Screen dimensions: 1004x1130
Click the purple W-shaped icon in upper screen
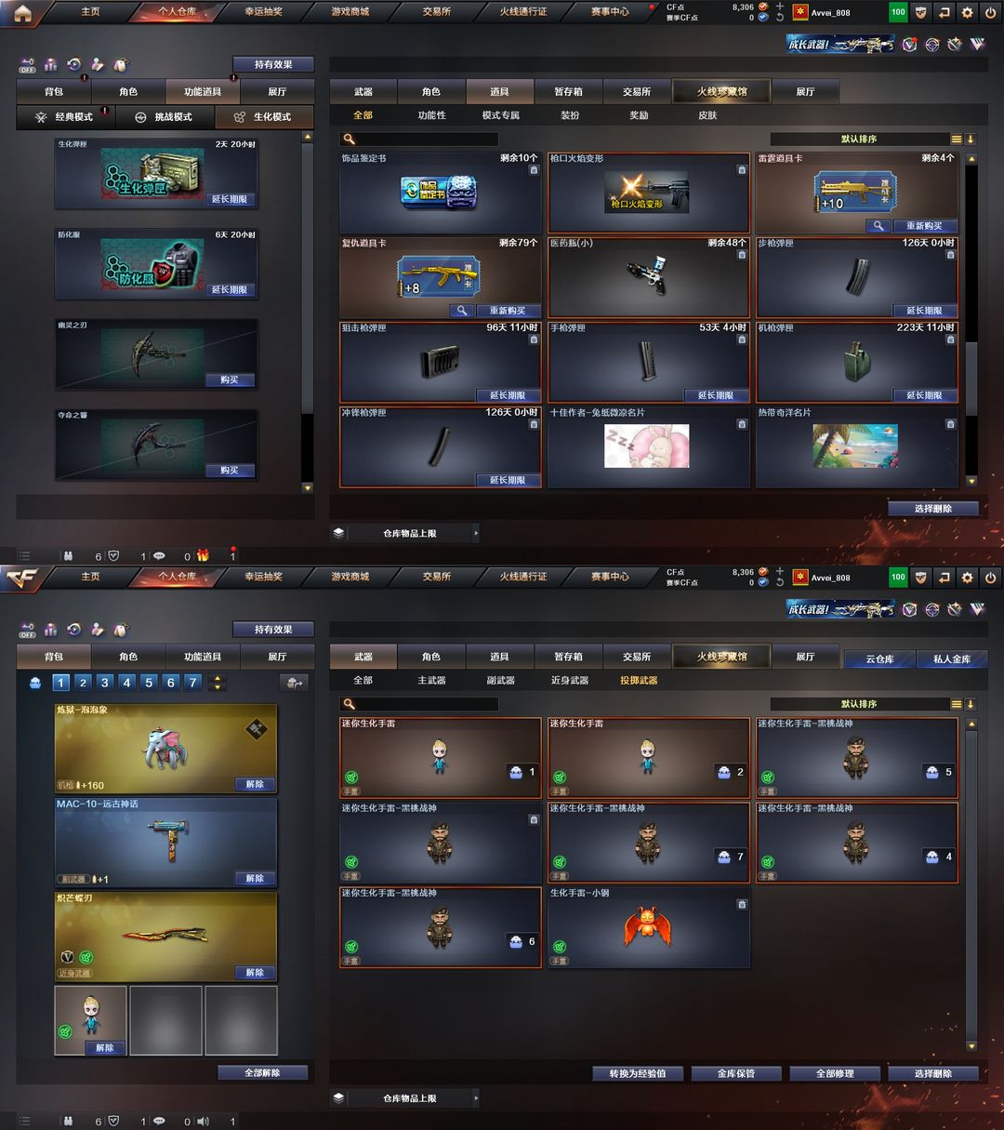pyautogui.click(x=978, y=44)
